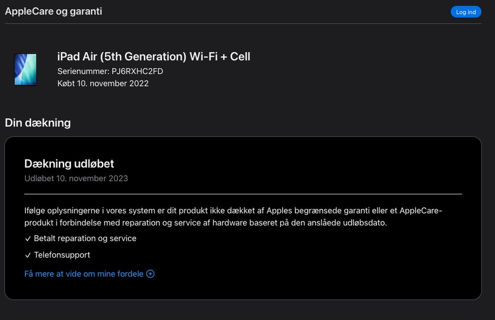Click the serial number PJ6RXHC2FD
495x320 pixels.
[x=137, y=71]
